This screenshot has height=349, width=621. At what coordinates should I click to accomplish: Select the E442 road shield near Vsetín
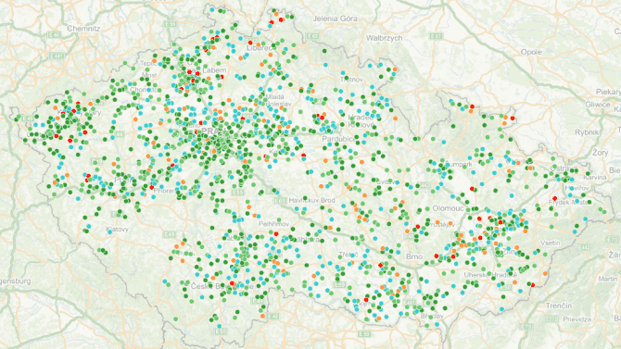586,248
